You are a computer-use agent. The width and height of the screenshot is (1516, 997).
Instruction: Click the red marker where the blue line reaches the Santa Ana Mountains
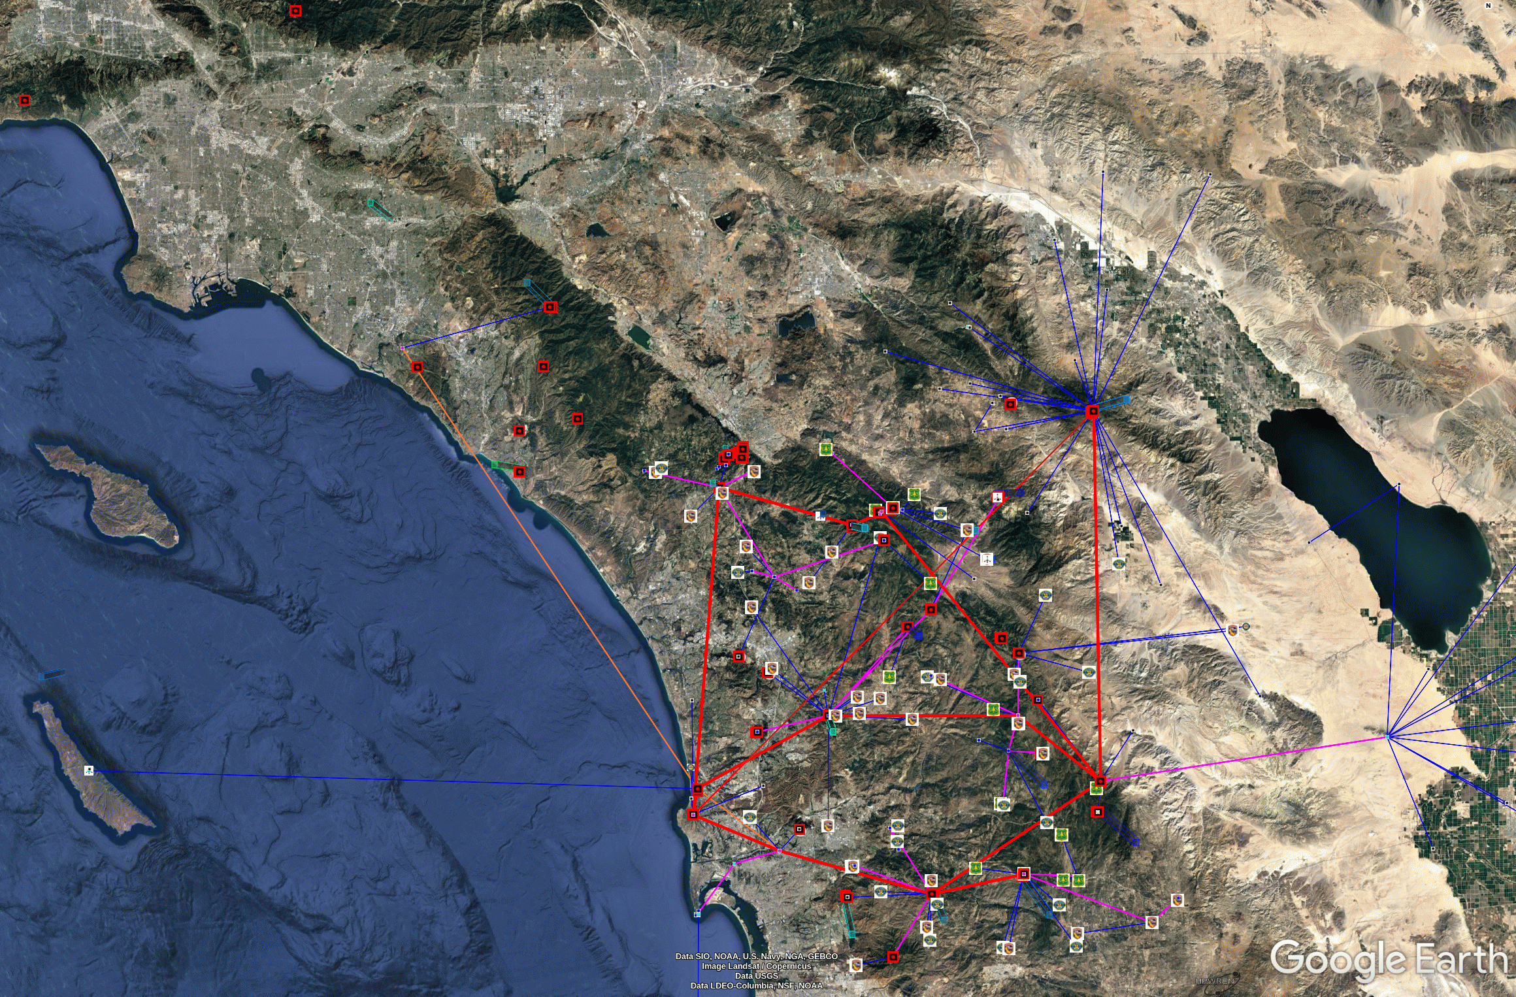pos(550,306)
